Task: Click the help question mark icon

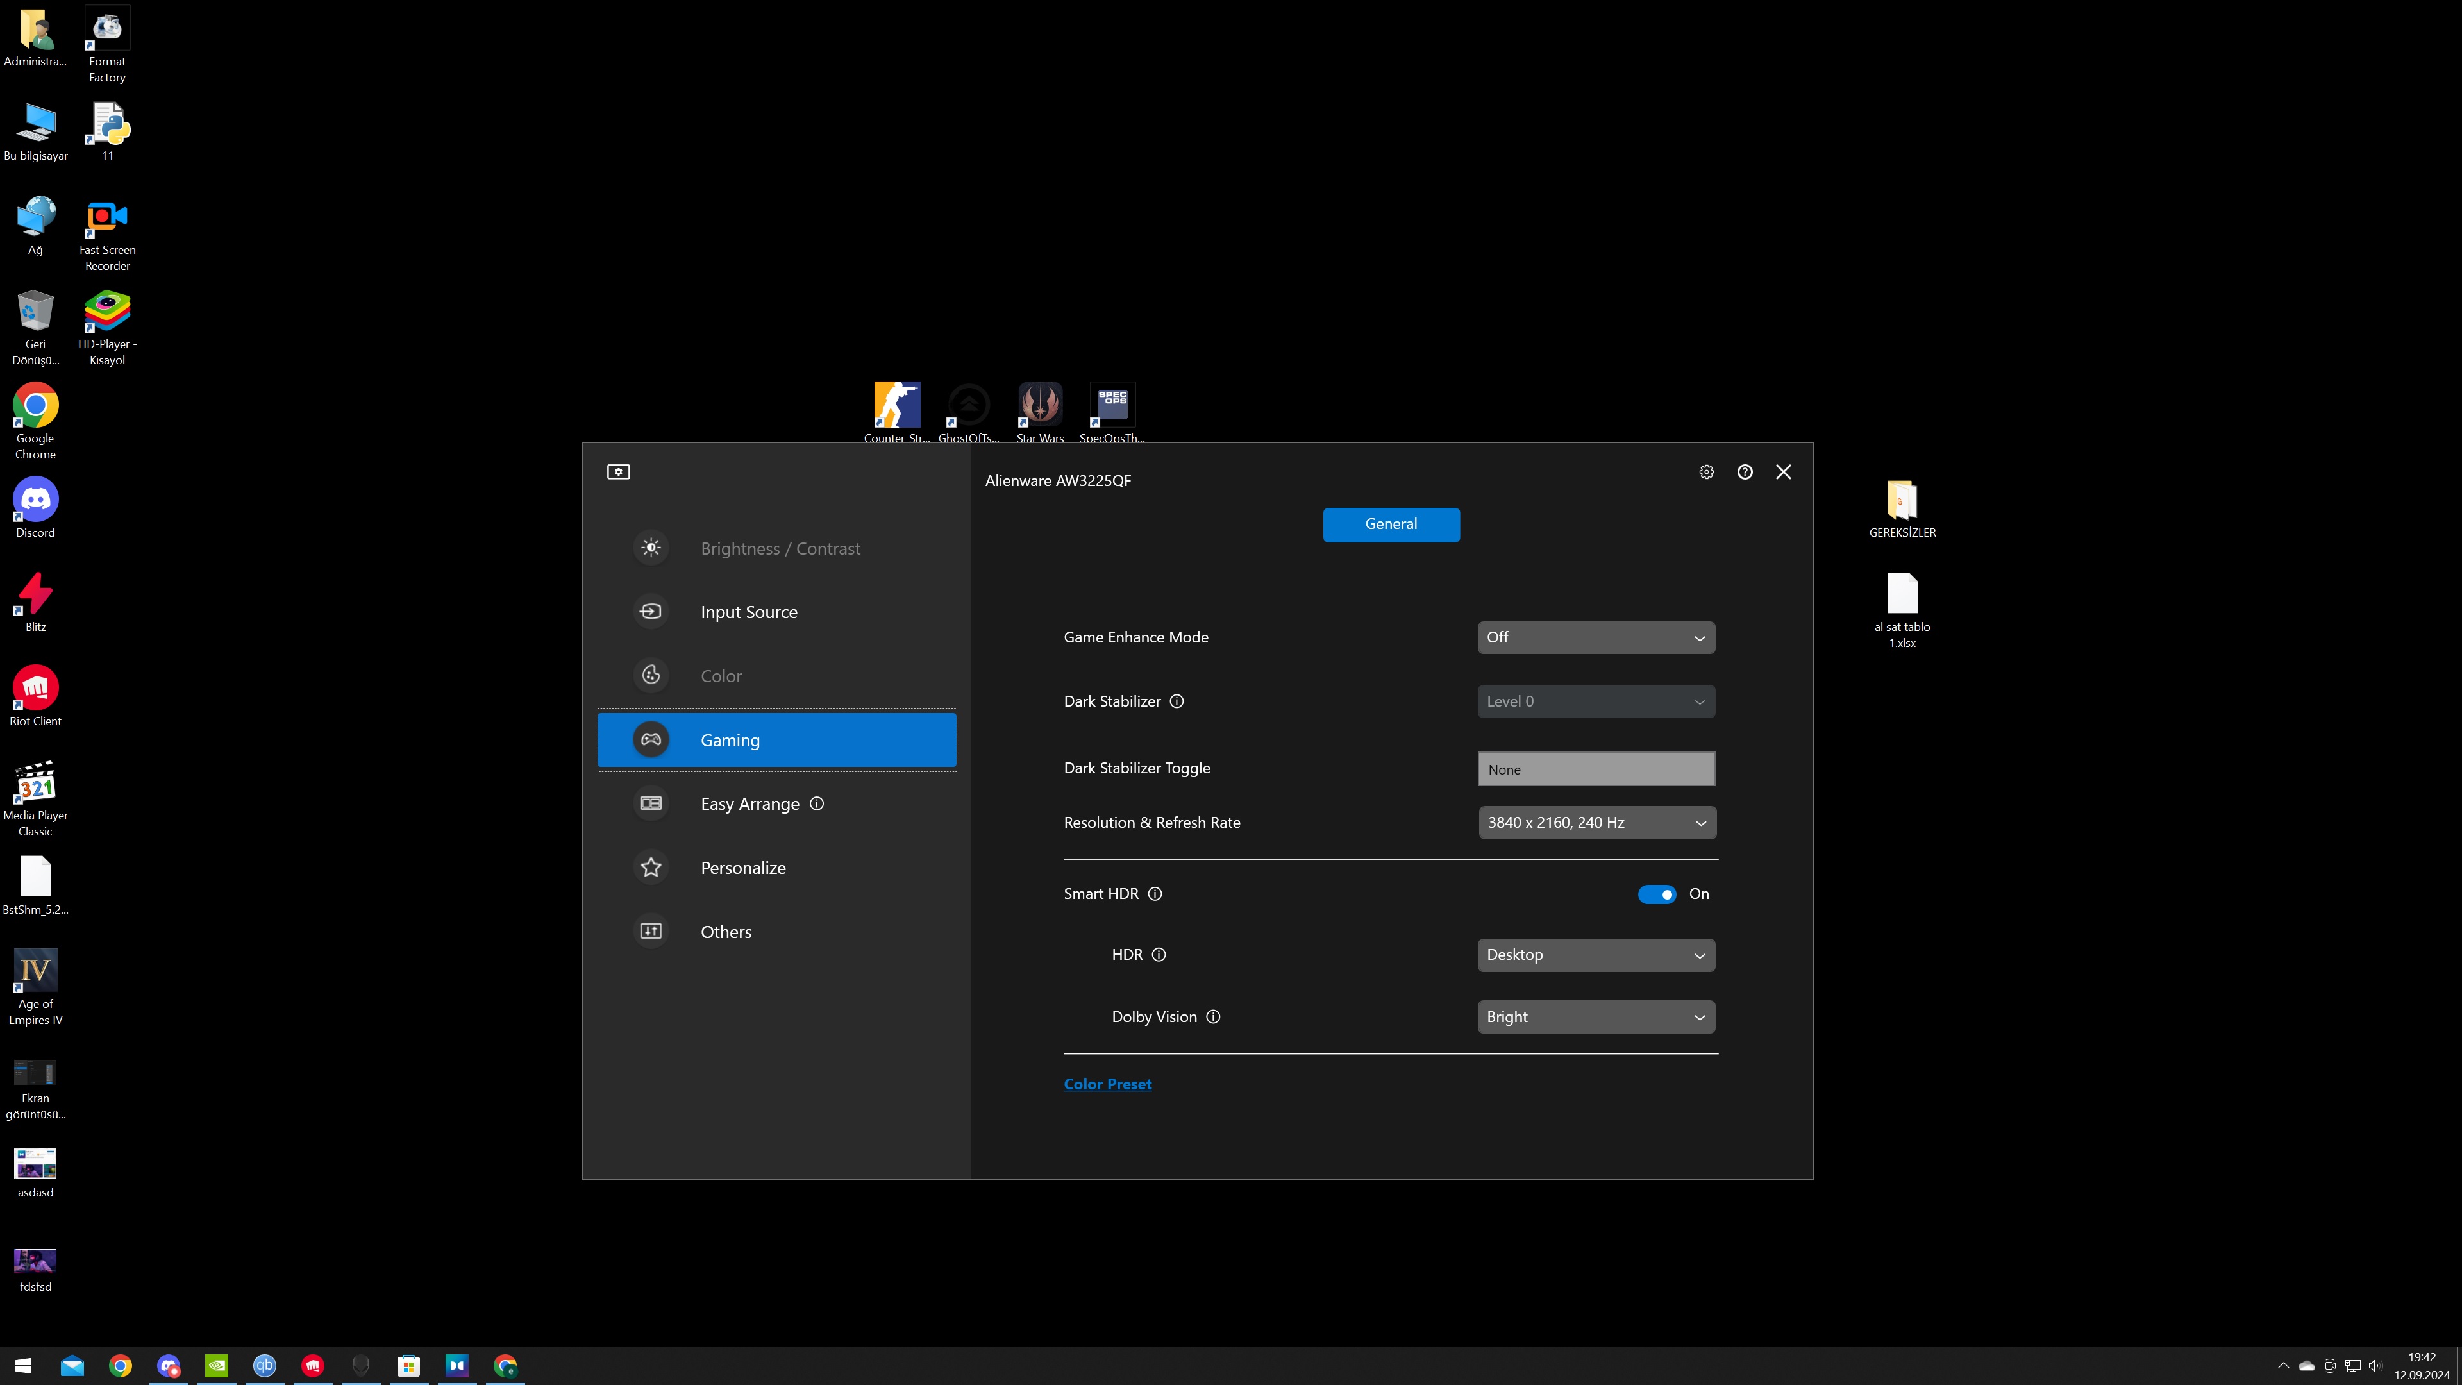Action: (x=1744, y=472)
